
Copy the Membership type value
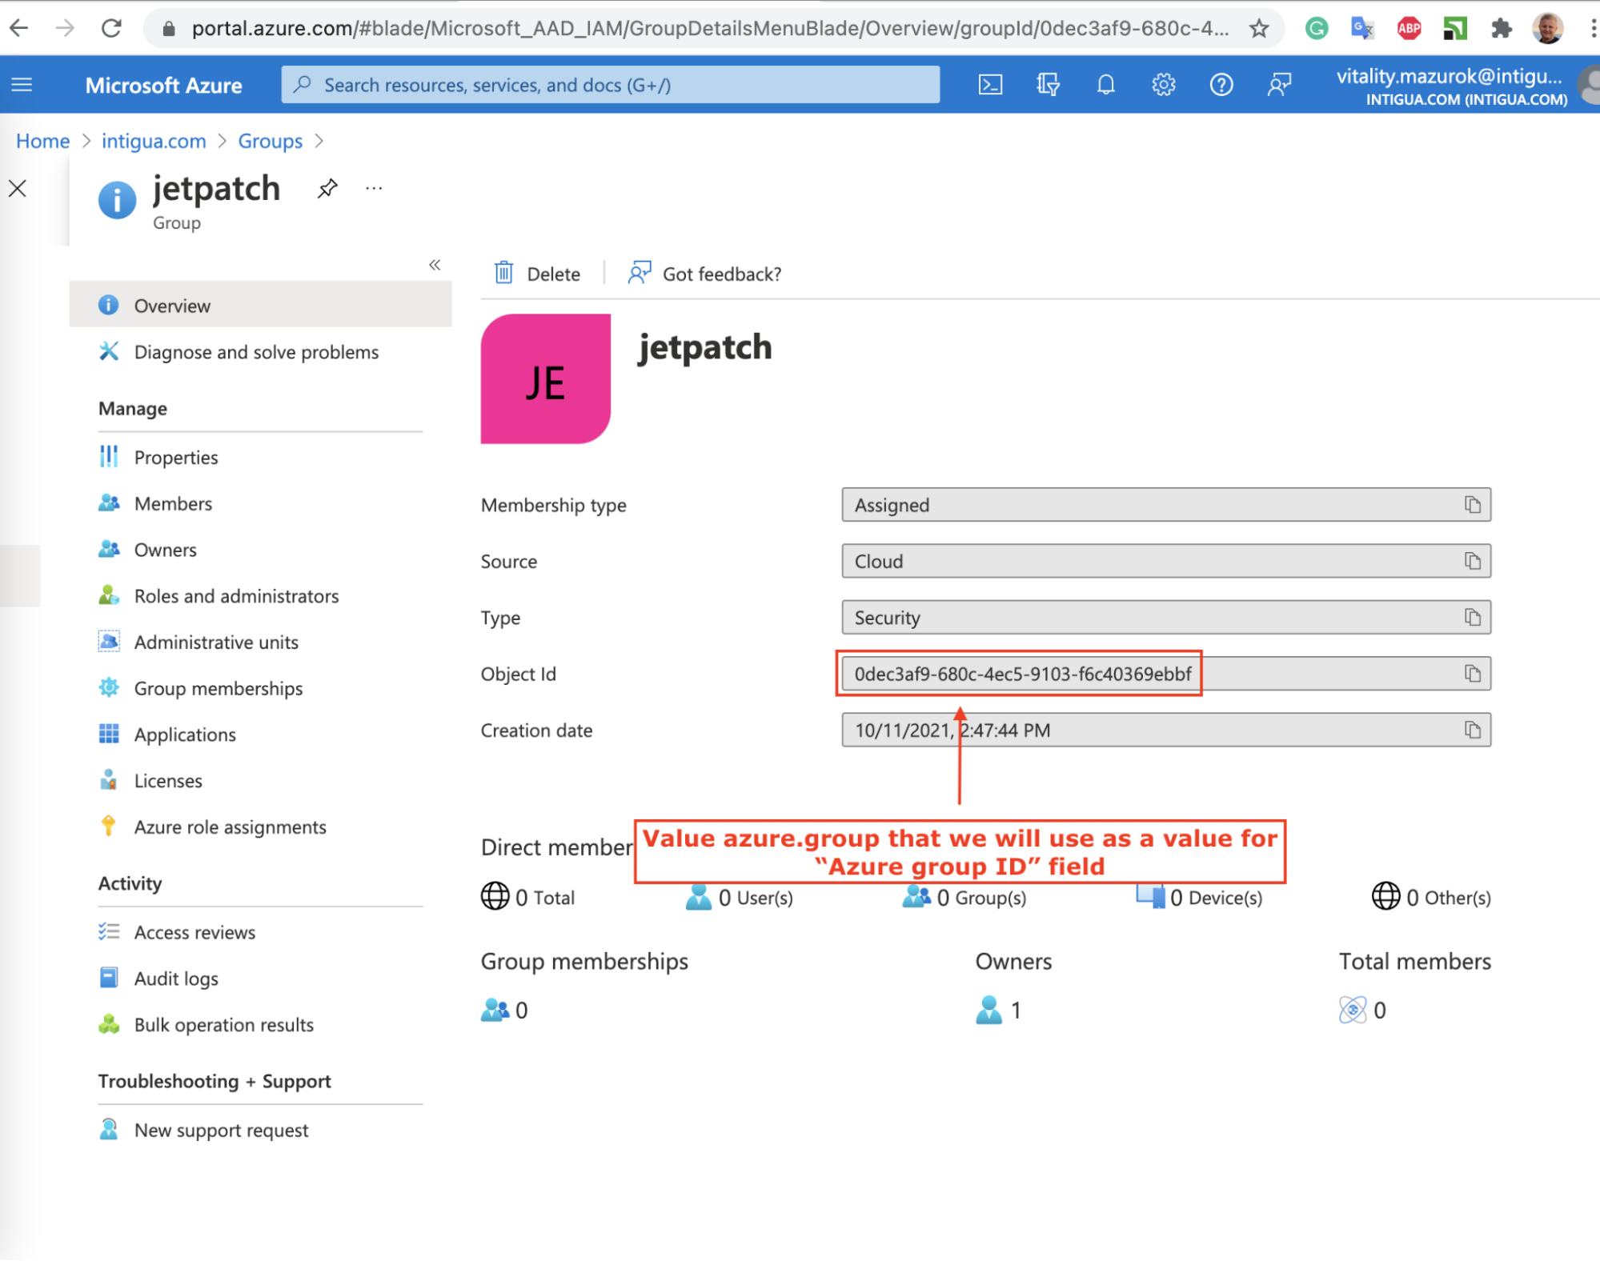1472,505
